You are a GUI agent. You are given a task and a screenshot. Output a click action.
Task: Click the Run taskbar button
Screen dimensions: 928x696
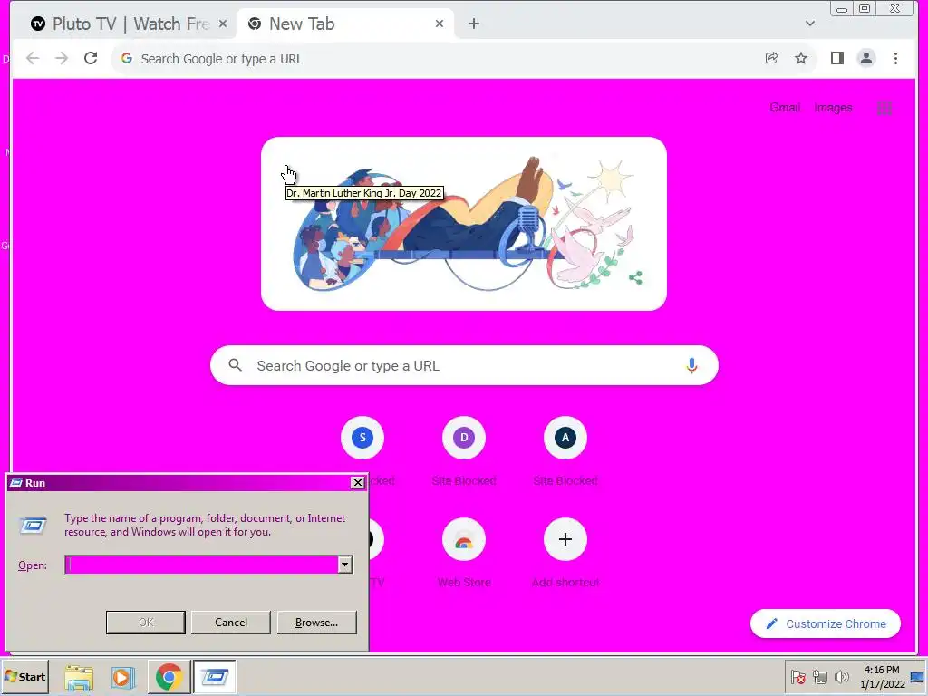pos(214,677)
